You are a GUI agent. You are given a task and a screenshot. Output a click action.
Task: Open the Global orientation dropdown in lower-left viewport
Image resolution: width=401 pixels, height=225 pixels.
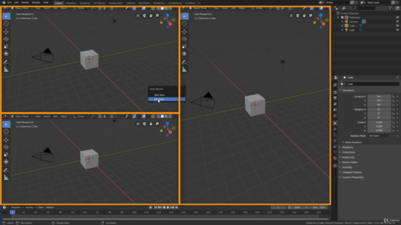81,116
